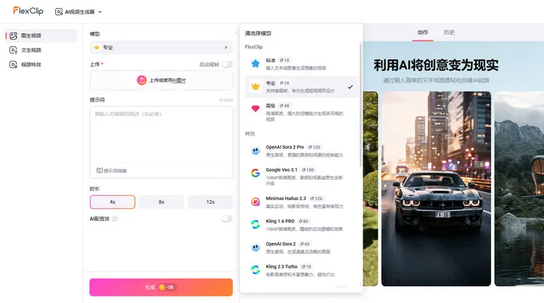Click the model list scrollbar

tap(360, 104)
